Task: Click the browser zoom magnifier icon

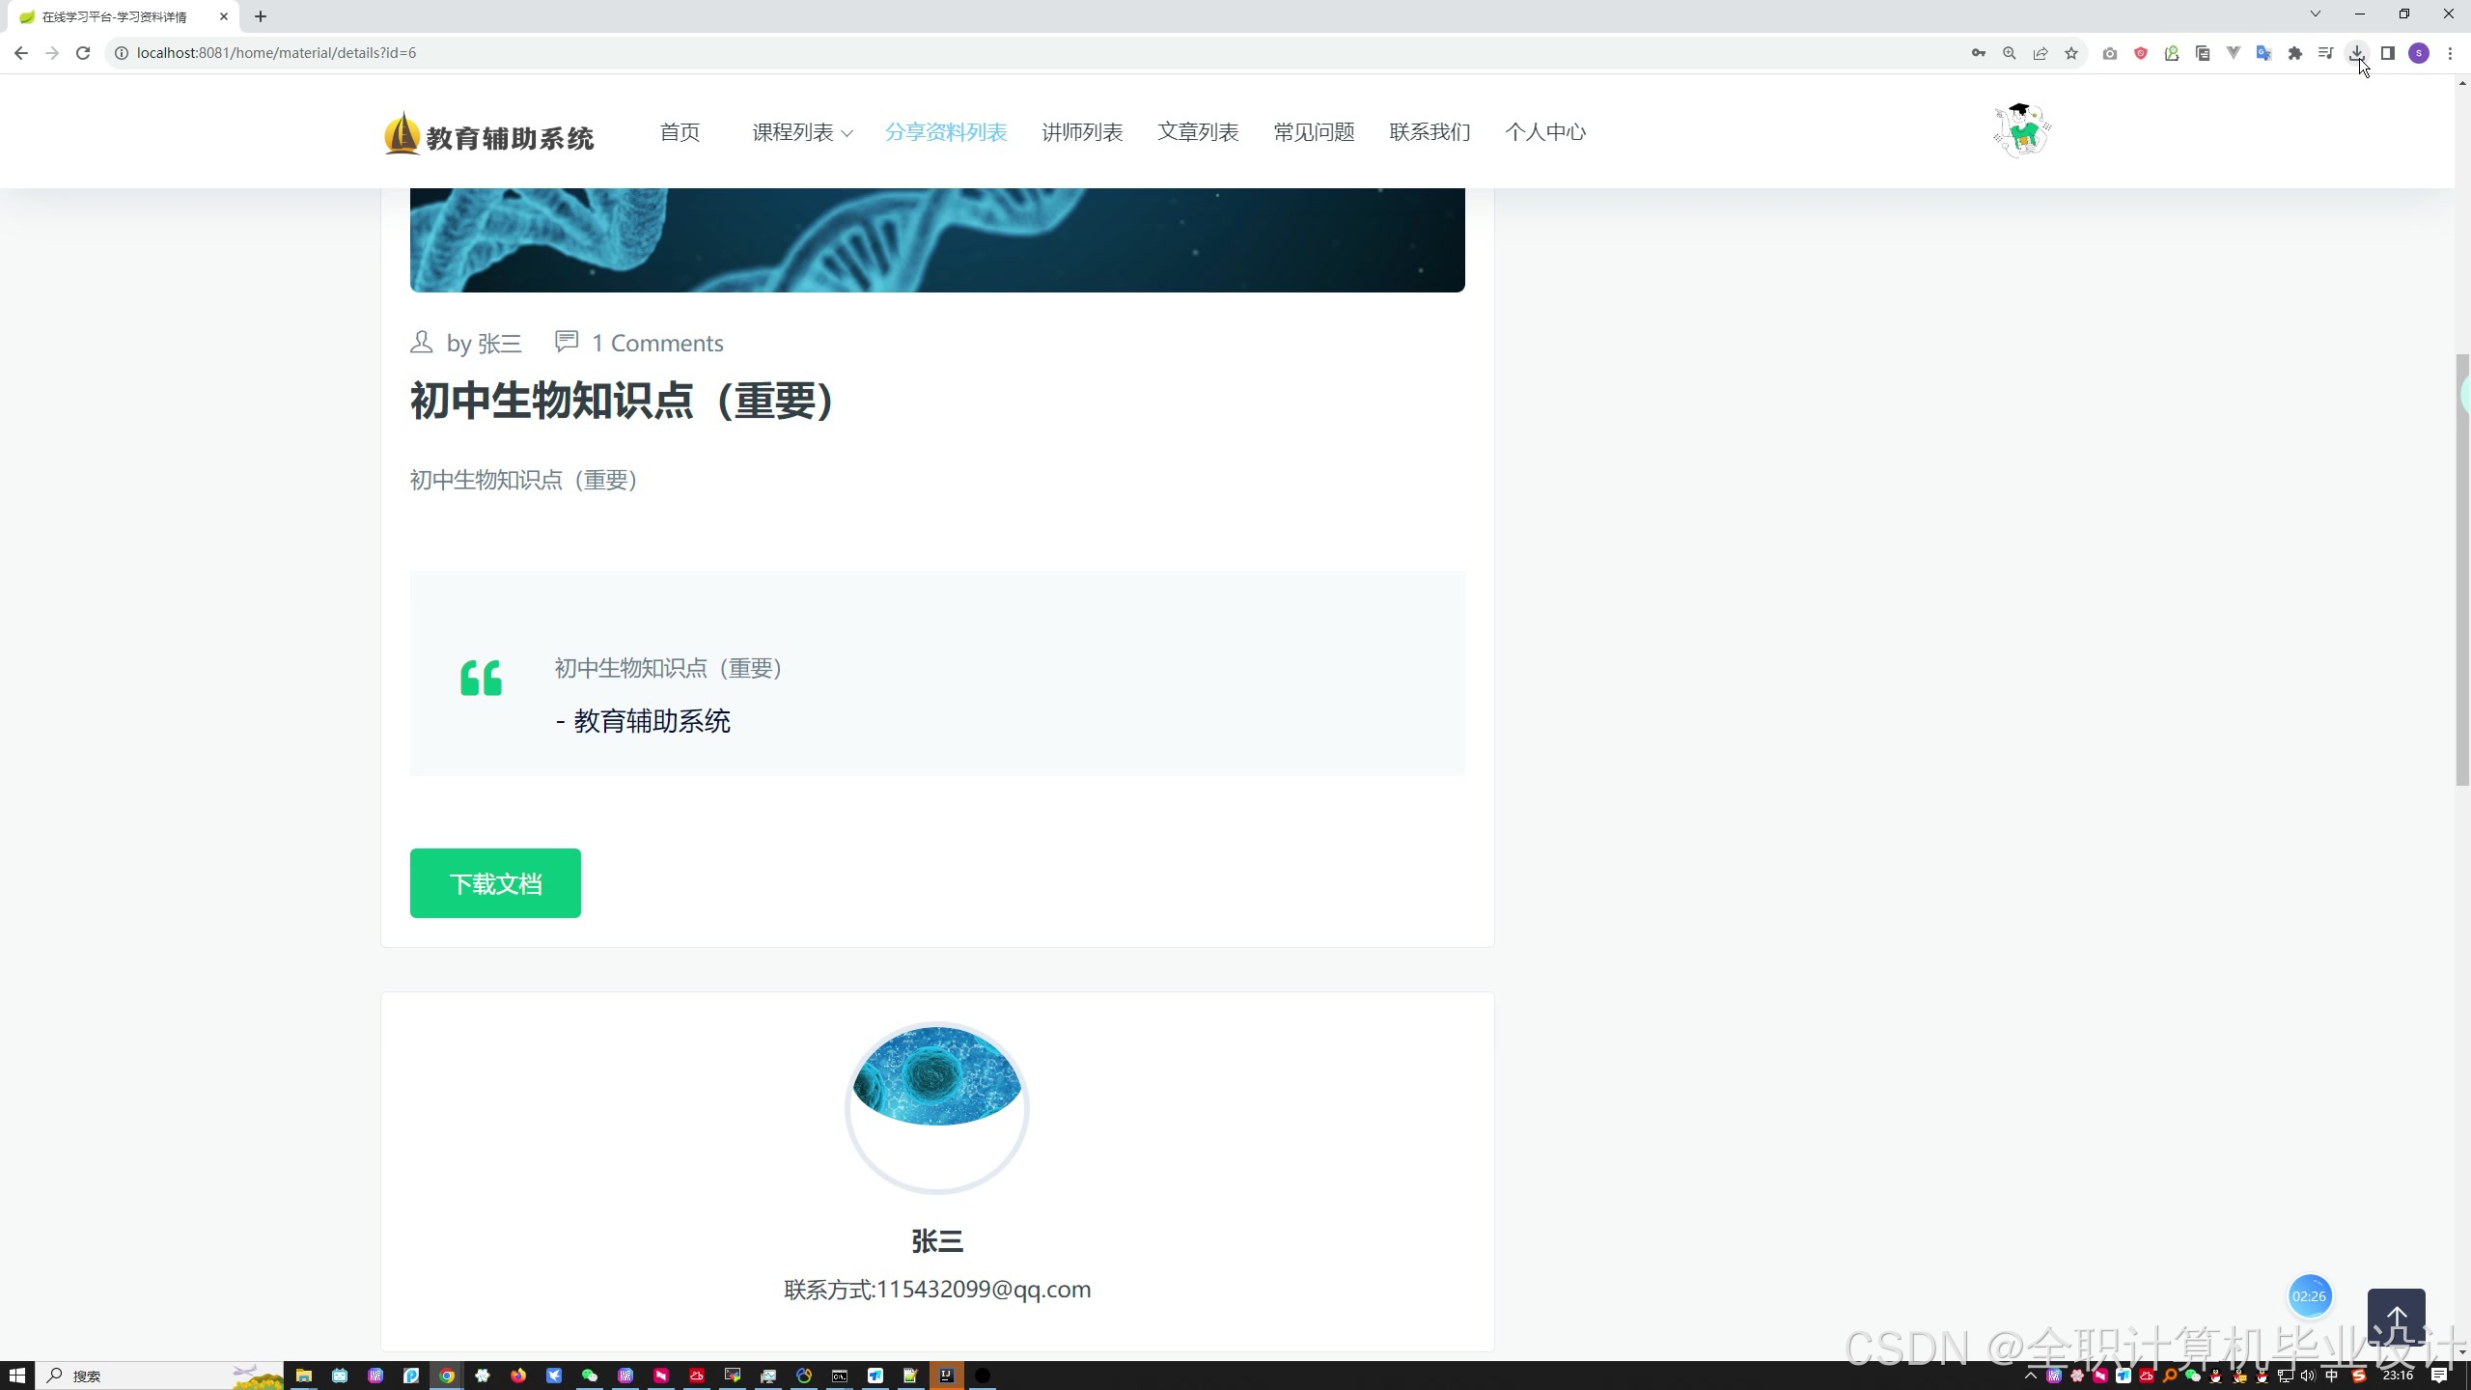Action: point(2010,53)
